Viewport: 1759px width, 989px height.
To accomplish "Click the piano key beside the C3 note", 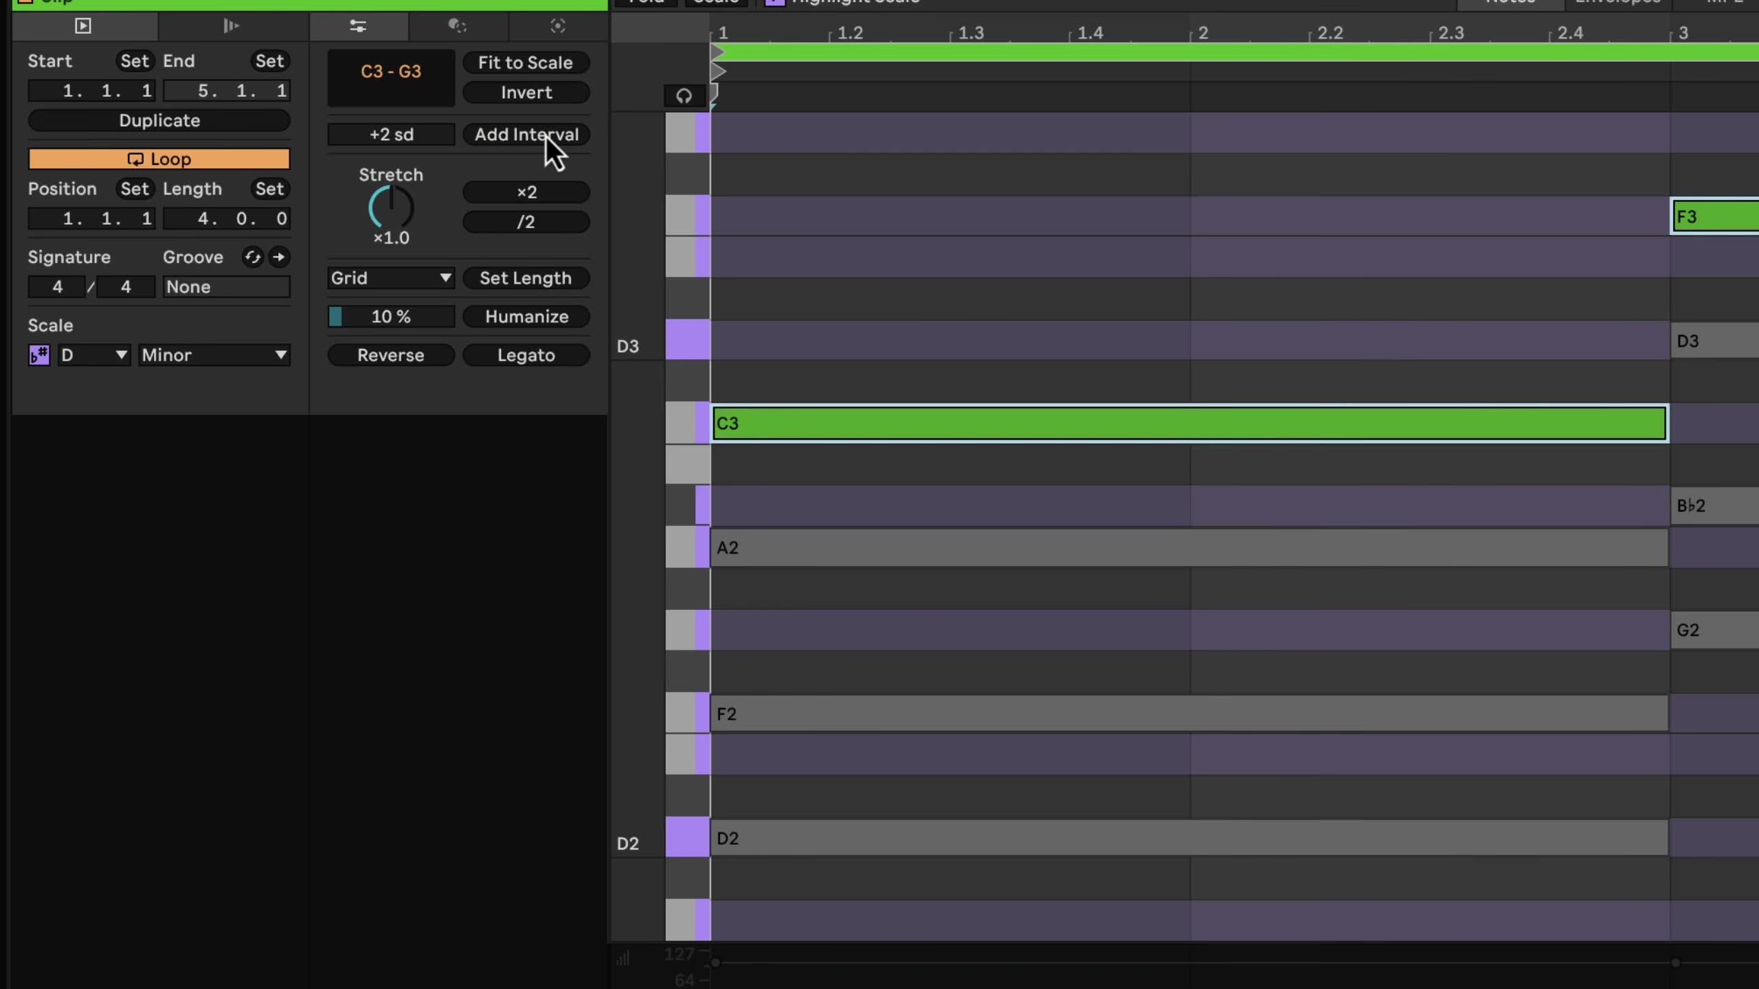I will pos(687,423).
